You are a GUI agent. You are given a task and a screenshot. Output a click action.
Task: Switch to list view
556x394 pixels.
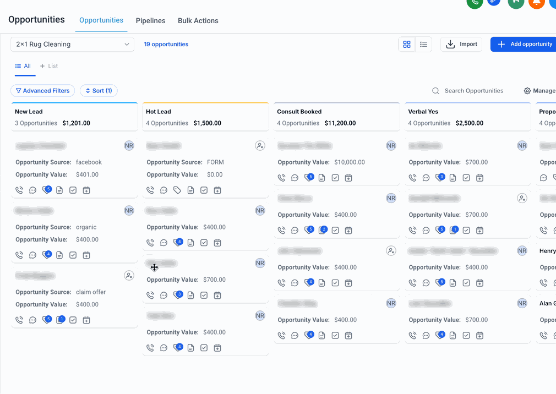(x=423, y=44)
